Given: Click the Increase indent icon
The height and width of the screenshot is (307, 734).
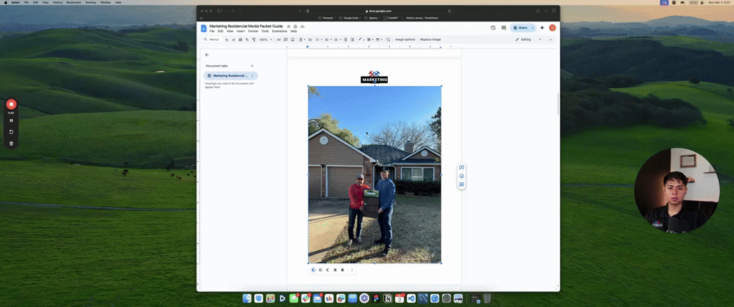Looking at the screenshot, I should [353, 39].
